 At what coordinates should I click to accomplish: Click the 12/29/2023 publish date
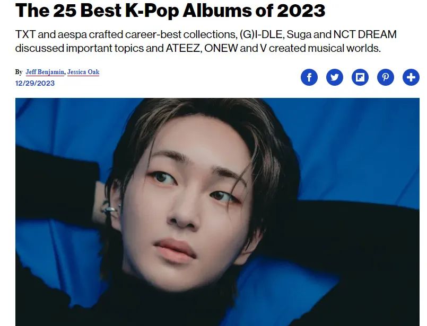click(x=35, y=83)
